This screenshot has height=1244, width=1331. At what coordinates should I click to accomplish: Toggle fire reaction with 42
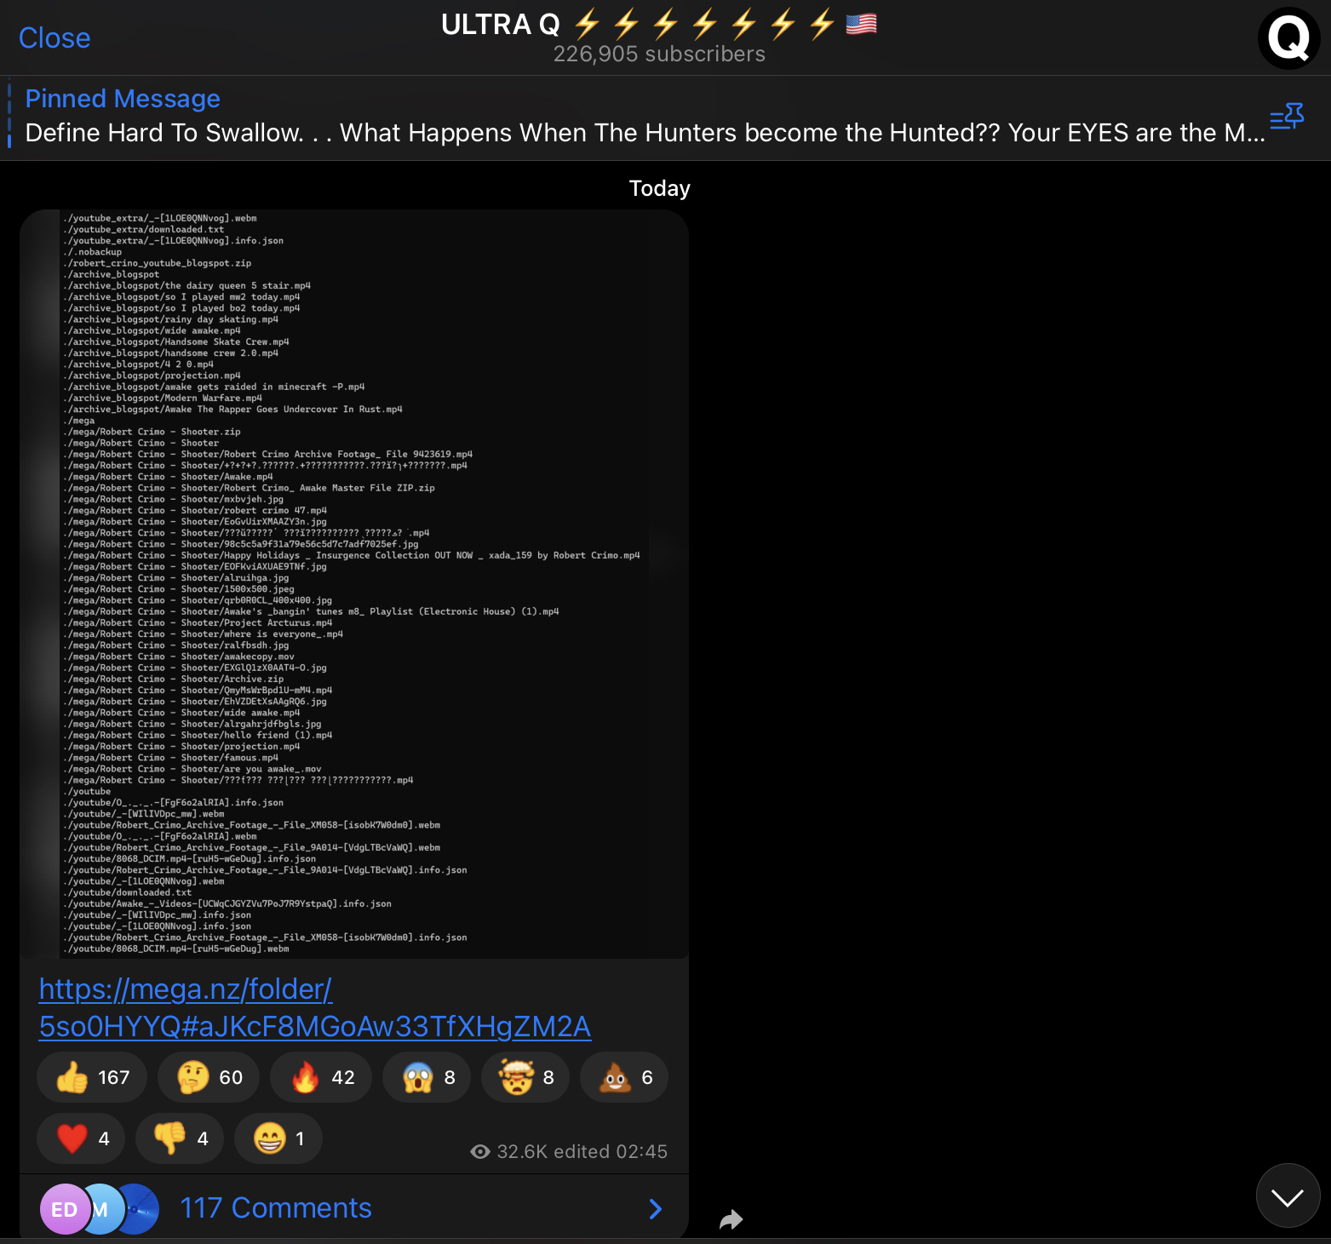[321, 1077]
